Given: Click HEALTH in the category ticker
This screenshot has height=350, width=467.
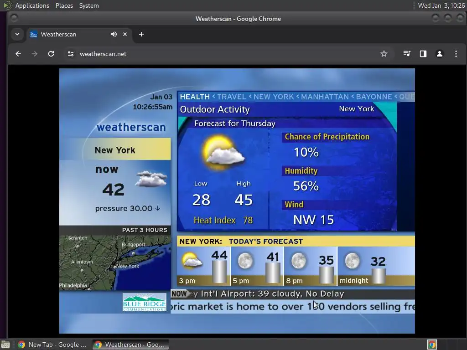Looking at the screenshot, I should coord(195,97).
